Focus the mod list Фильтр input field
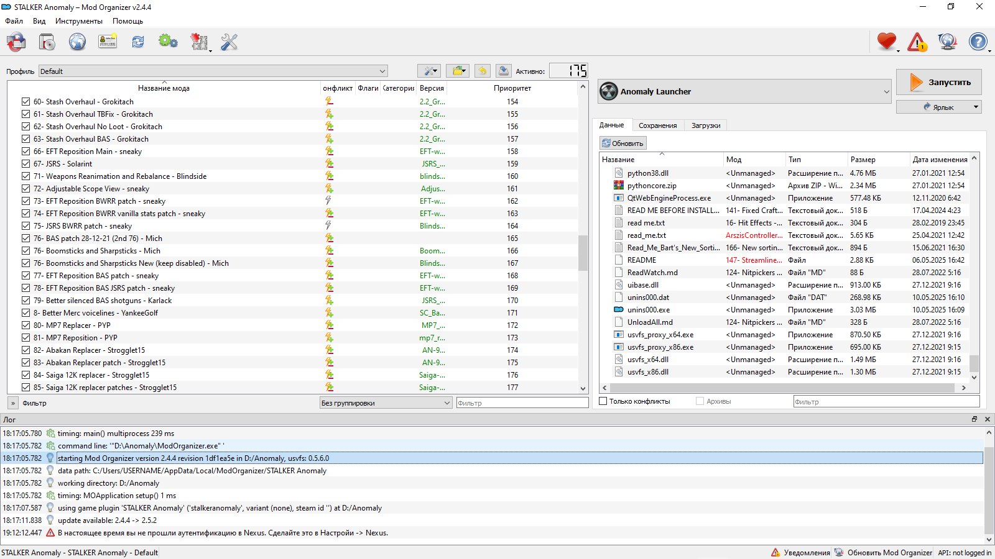Viewport: 995px width, 559px height. click(522, 402)
